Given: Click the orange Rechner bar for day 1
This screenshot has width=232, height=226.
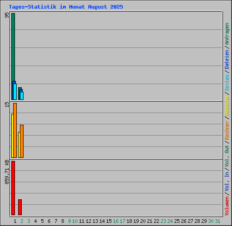Looking at the screenshot, I should coord(15,130).
